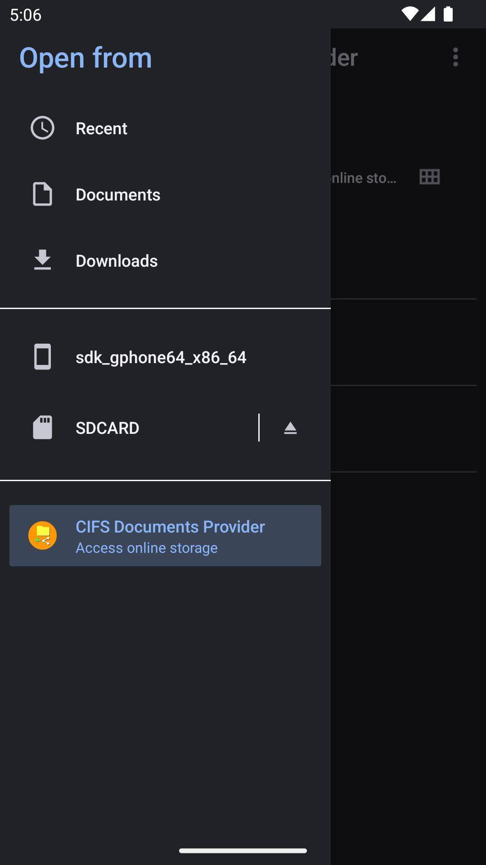Open the three-dot overflow menu
The width and height of the screenshot is (486, 865).
pyautogui.click(x=455, y=57)
